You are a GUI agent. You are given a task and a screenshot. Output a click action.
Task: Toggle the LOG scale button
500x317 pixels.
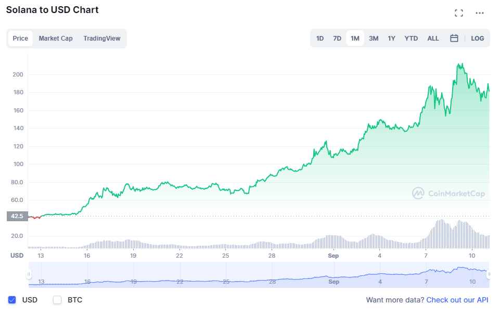tap(477, 39)
